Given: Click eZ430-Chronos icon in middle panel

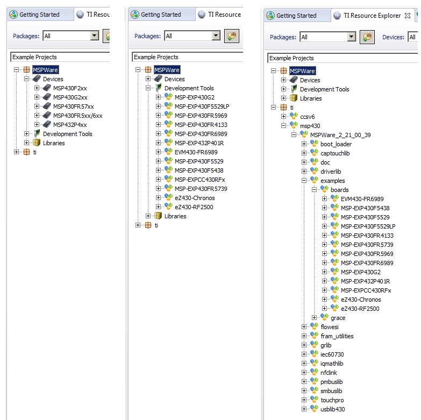Looking at the screenshot, I should point(168,197).
